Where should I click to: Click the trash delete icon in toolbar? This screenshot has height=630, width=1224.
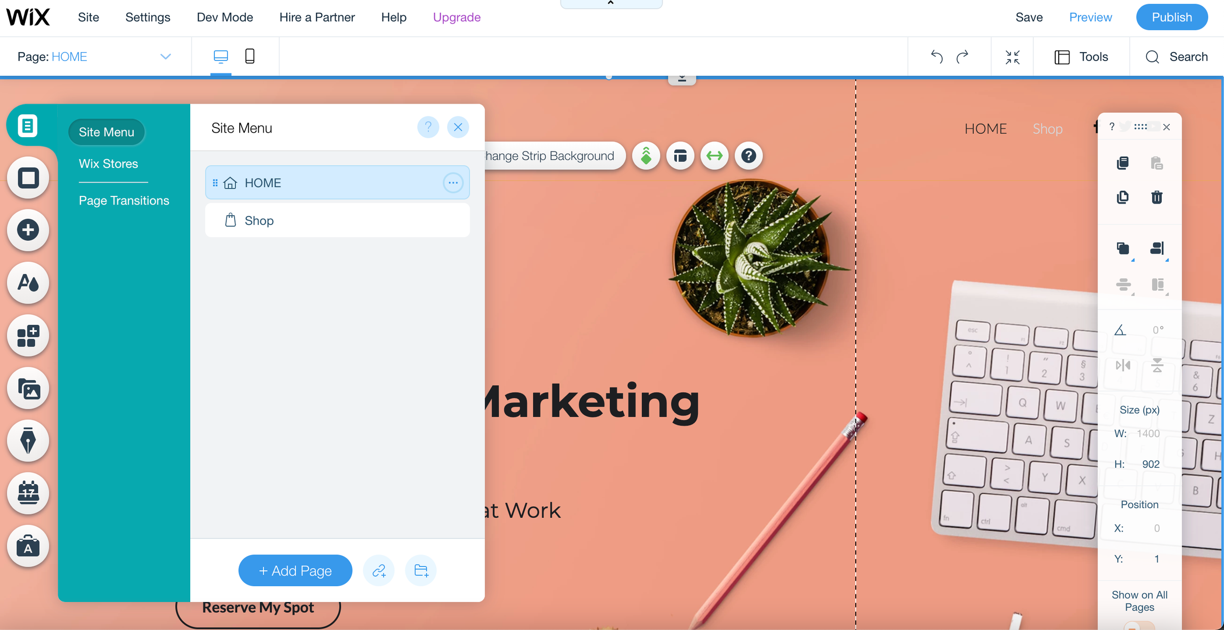coord(1157,197)
